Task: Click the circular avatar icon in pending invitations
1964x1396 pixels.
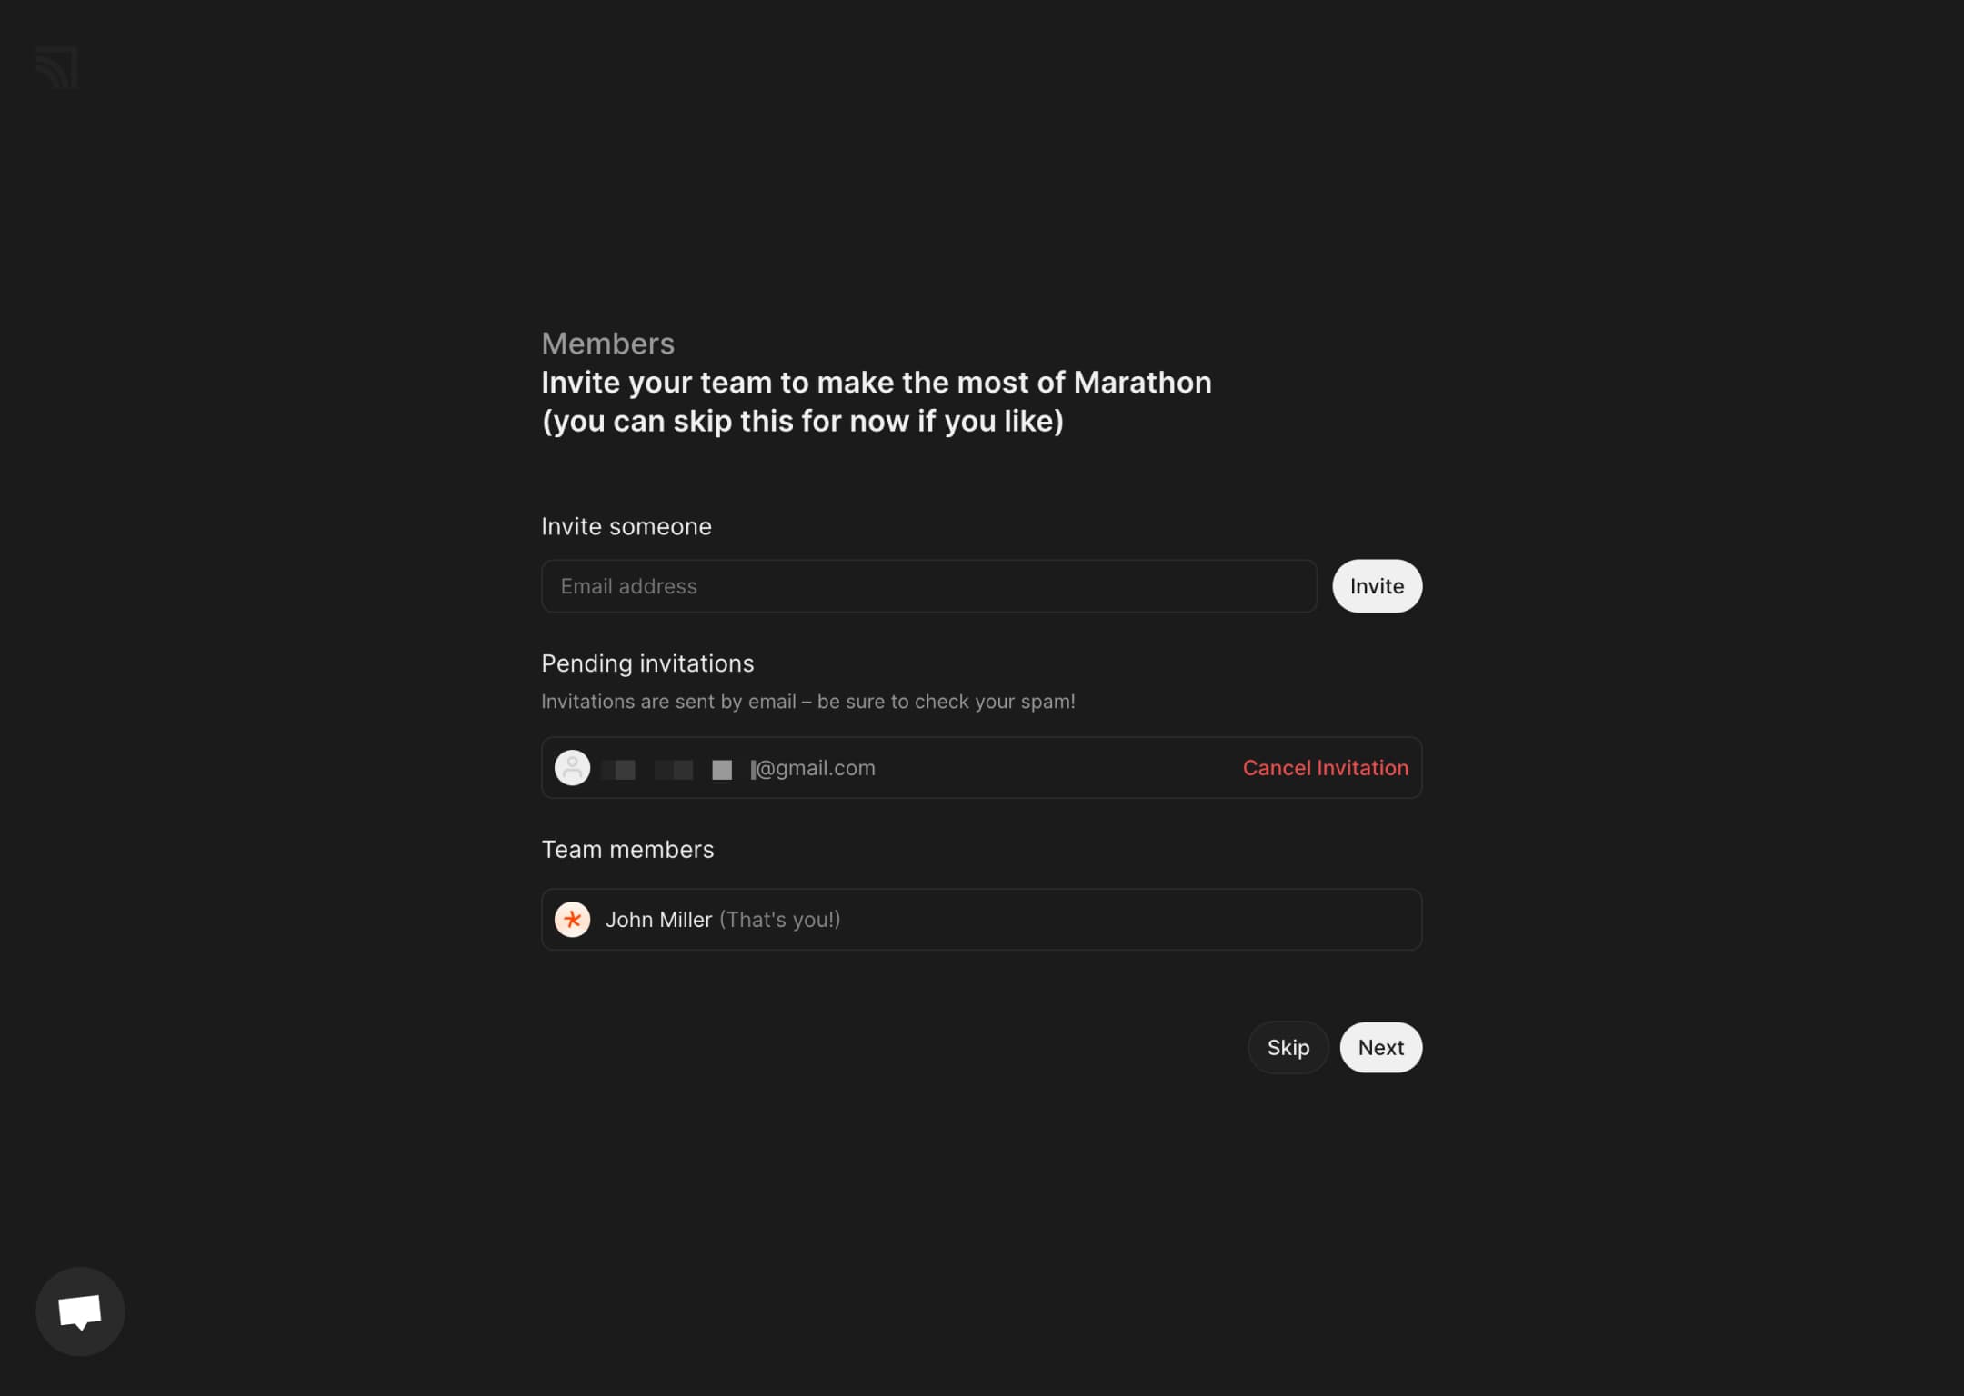Action: coord(573,766)
